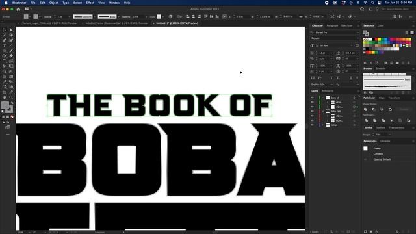Click the Exclude shape mode icon

[x=390, y=109]
